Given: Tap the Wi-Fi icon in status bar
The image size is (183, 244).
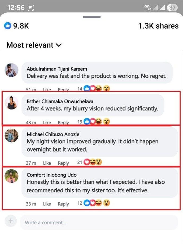Looking at the screenshot, I should pos(147,8).
